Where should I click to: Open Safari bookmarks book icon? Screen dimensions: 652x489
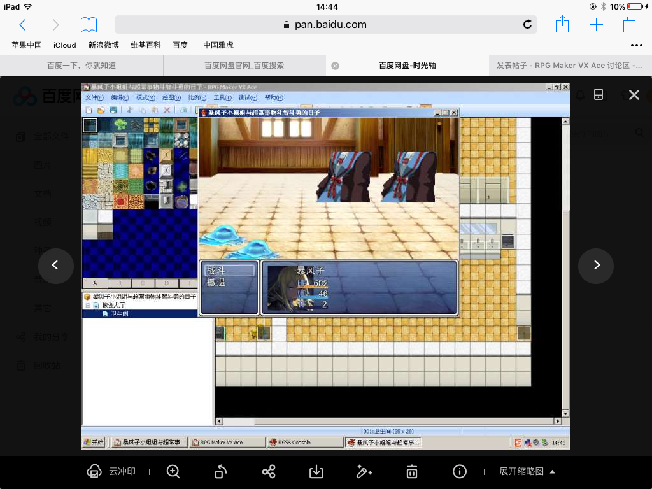89,25
